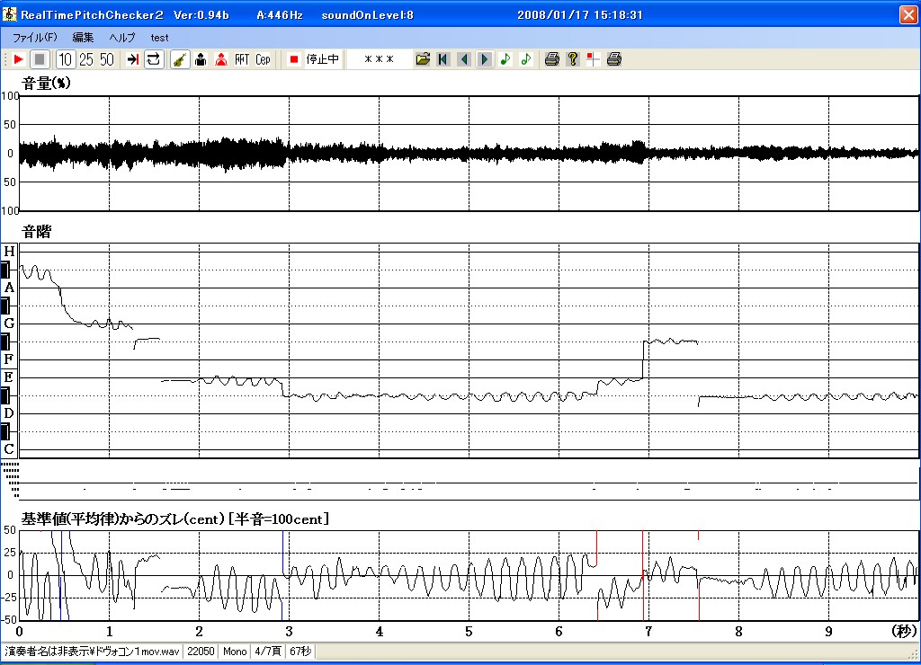Click the A note key label
Viewport: 921px width, 665px height.
[x=9, y=288]
